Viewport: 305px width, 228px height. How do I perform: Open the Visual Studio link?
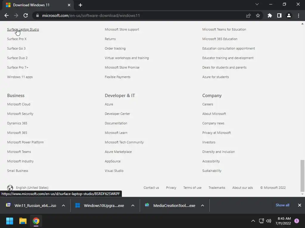[x=114, y=171]
